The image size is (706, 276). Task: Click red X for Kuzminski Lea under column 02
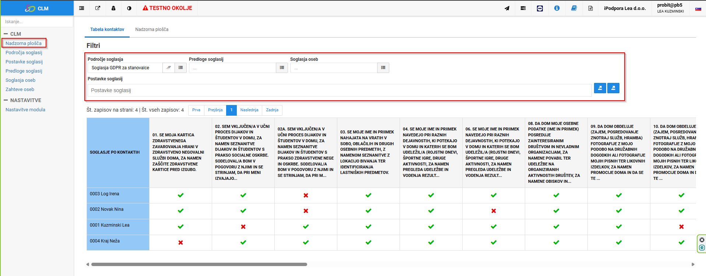coord(243,227)
